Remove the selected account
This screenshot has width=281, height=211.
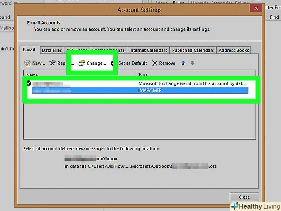tap(164, 63)
